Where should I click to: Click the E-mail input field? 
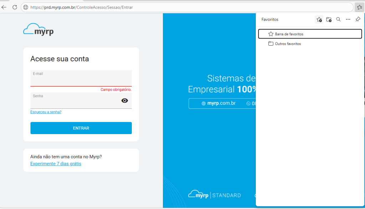pos(81,80)
